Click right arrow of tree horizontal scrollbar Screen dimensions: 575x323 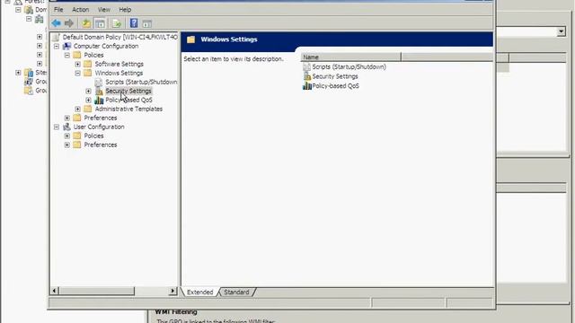click(172, 291)
